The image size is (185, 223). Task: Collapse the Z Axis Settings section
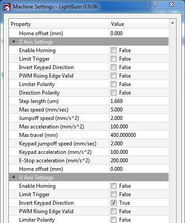pos(14,41)
